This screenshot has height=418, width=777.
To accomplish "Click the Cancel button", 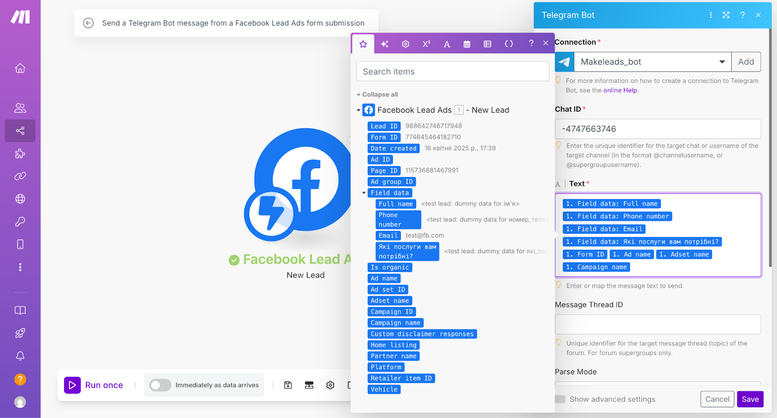I will [717, 399].
